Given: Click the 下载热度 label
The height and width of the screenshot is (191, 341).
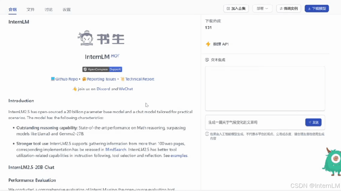Looking at the screenshot, I should (213, 21).
